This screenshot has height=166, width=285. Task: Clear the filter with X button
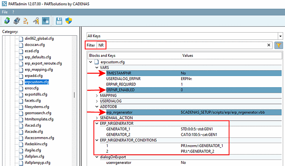coord(269,45)
